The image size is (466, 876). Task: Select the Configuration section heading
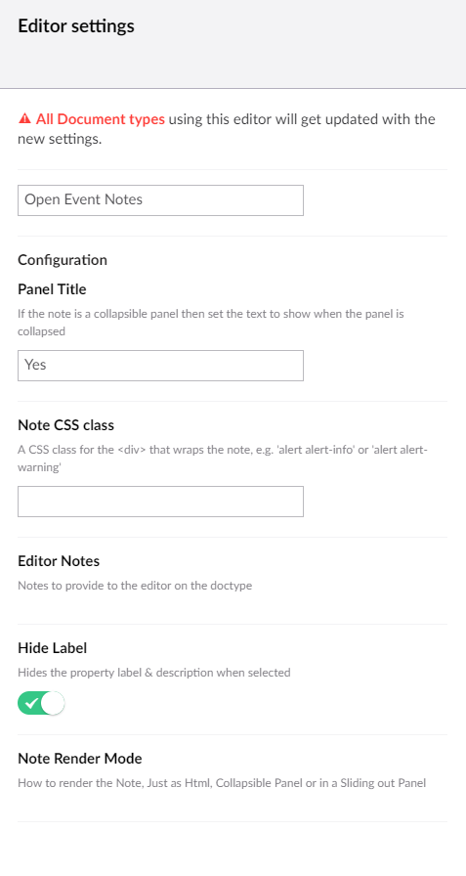click(x=63, y=260)
